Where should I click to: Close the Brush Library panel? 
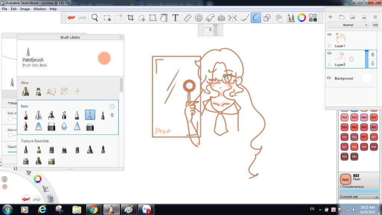[x=121, y=37]
